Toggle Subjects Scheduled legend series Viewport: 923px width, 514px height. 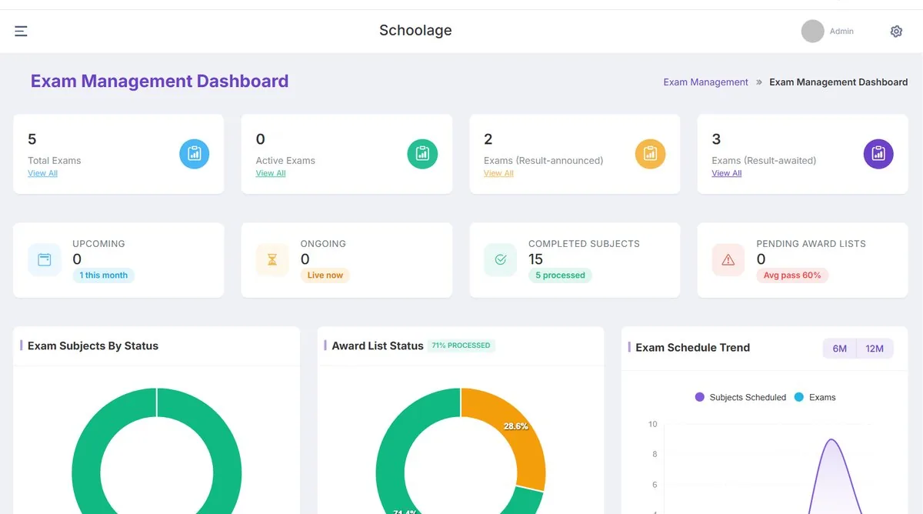[x=741, y=397]
